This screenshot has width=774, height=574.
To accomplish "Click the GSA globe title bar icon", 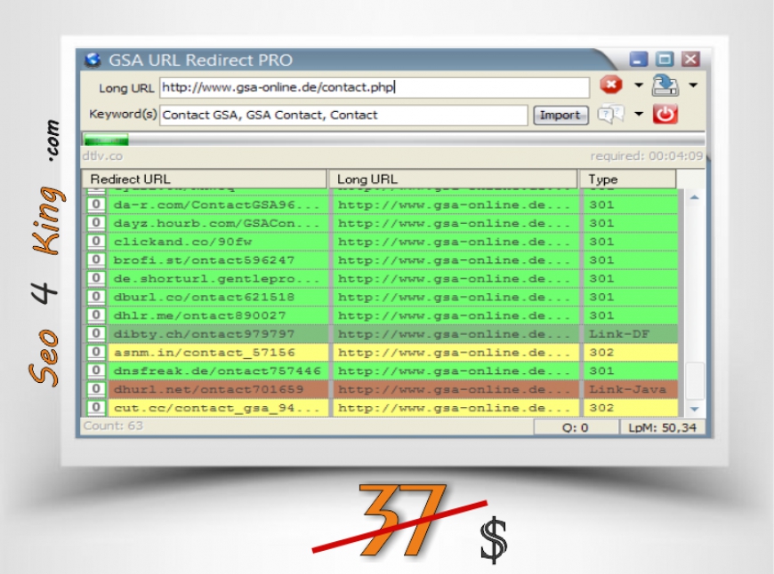I will pyautogui.click(x=93, y=60).
